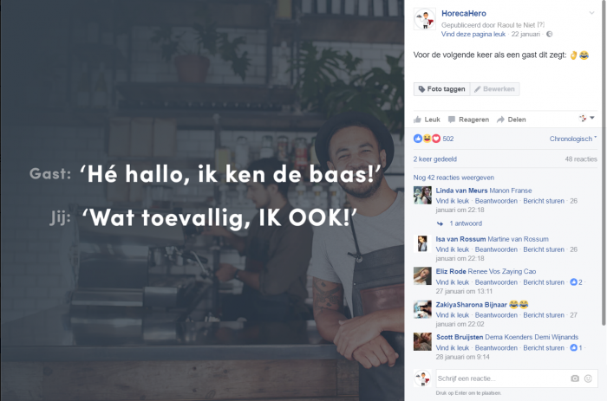Image resolution: width=607 pixels, height=401 pixels.
Task: Click the emoji smiley icon in comment box
Action: click(x=588, y=378)
